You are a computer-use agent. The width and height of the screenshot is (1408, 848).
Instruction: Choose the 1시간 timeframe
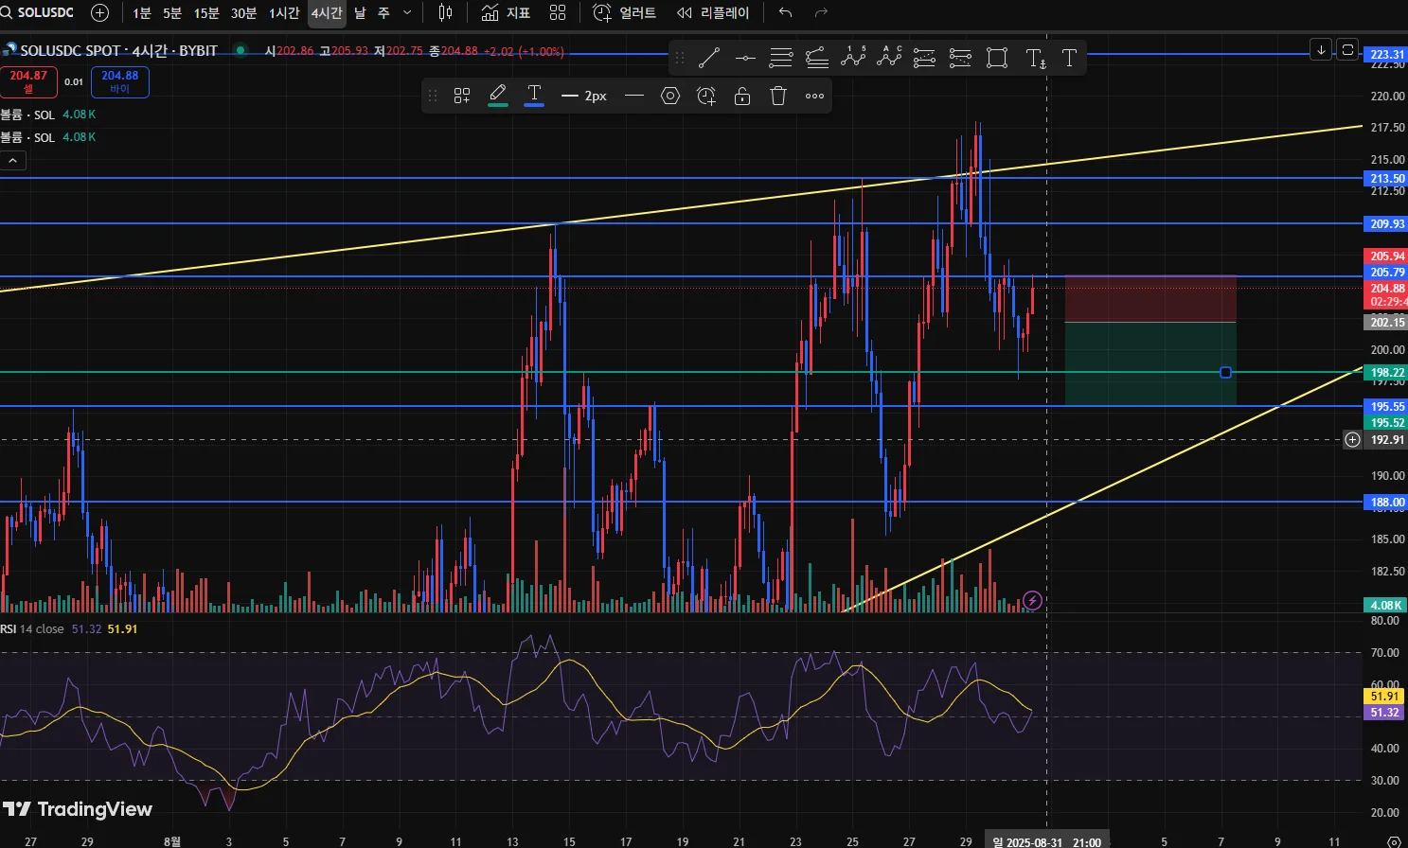pyautogui.click(x=284, y=12)
